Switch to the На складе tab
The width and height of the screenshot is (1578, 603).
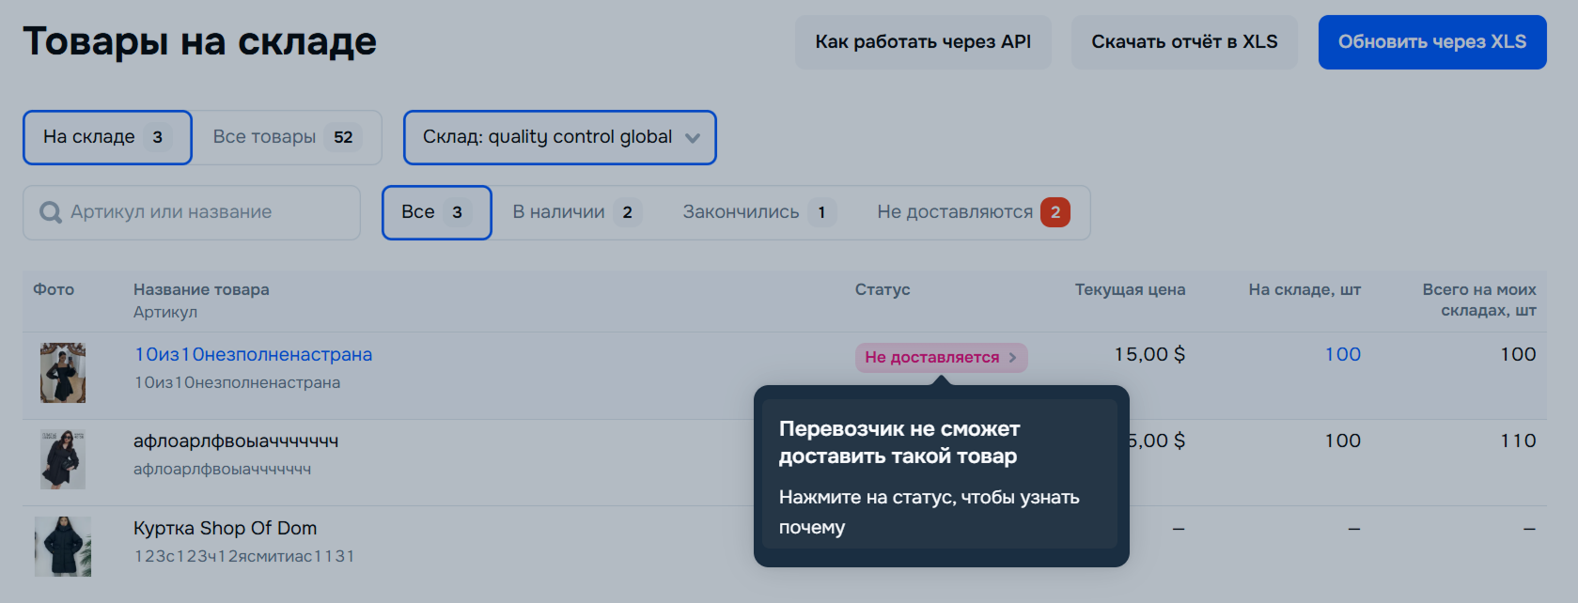[107, 137]
